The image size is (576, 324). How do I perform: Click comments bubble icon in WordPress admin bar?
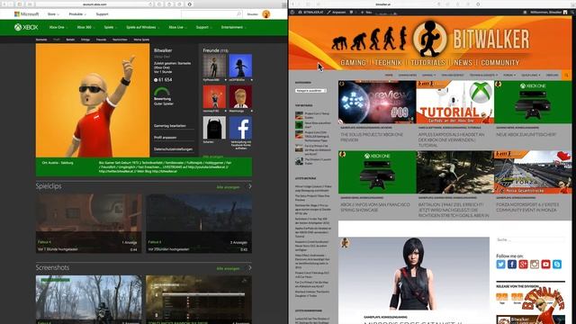(x=352, y=12)
